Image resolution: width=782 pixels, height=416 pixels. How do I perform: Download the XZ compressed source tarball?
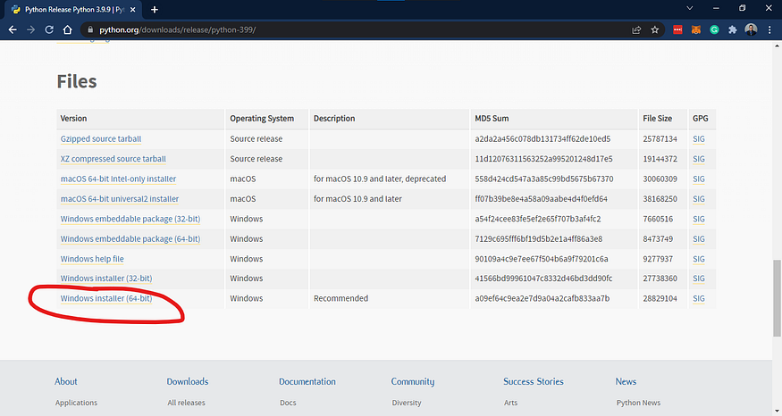(x=114, y=159)
